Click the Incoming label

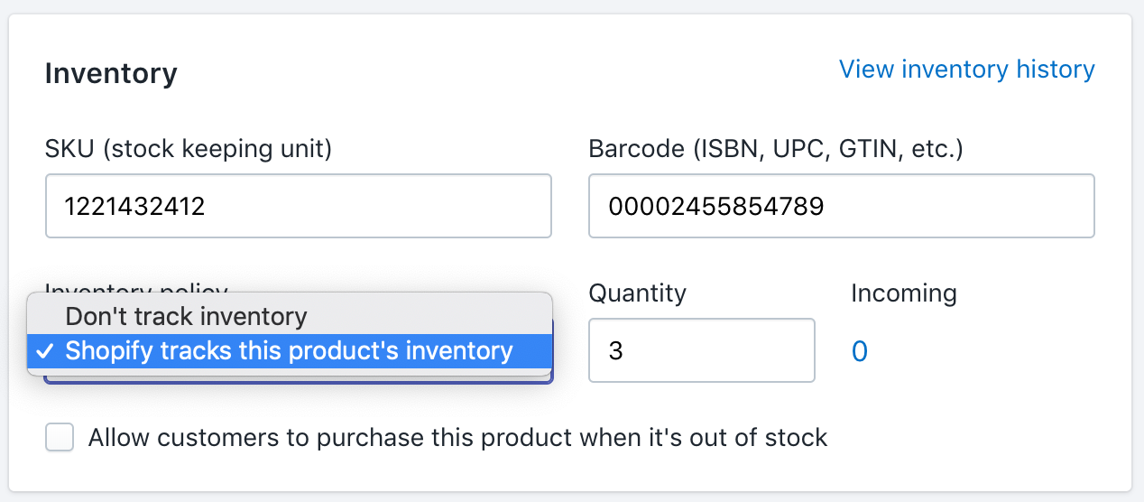pos(904,293)
